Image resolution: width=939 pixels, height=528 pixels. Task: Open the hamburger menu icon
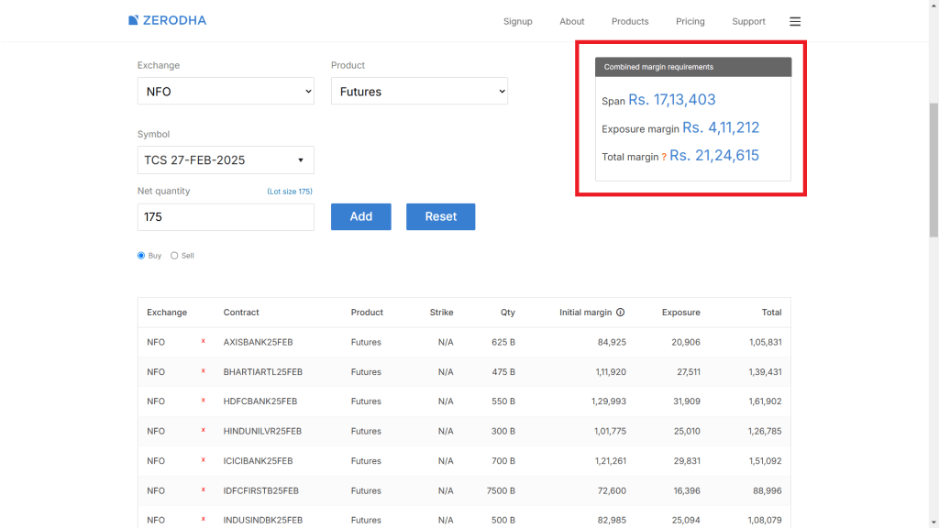click(x=795, y=21)
